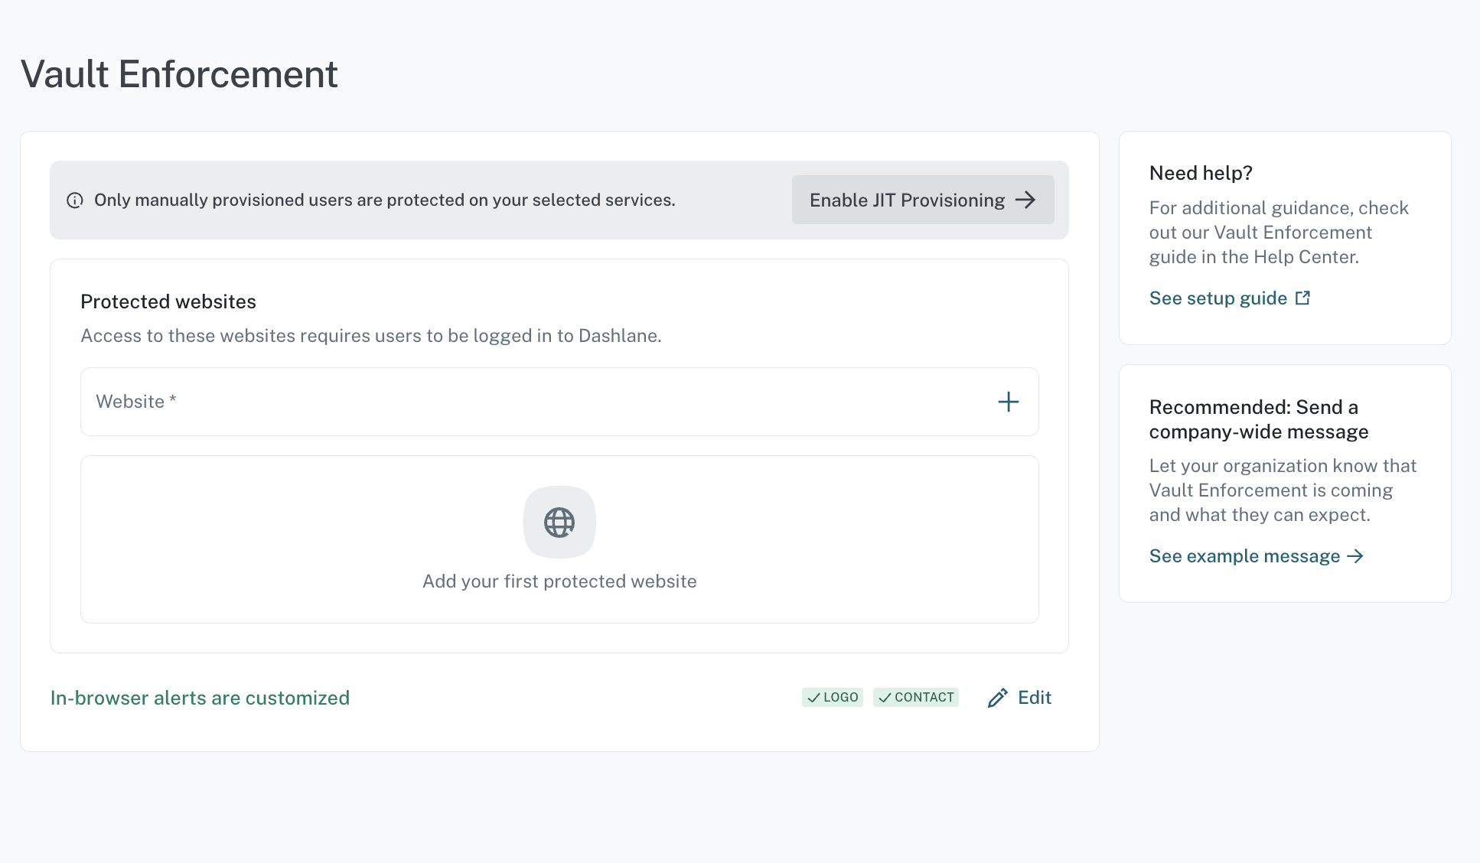
Task: Click the info icon beside provisioning notice
Action: click(x=75, y=200)
